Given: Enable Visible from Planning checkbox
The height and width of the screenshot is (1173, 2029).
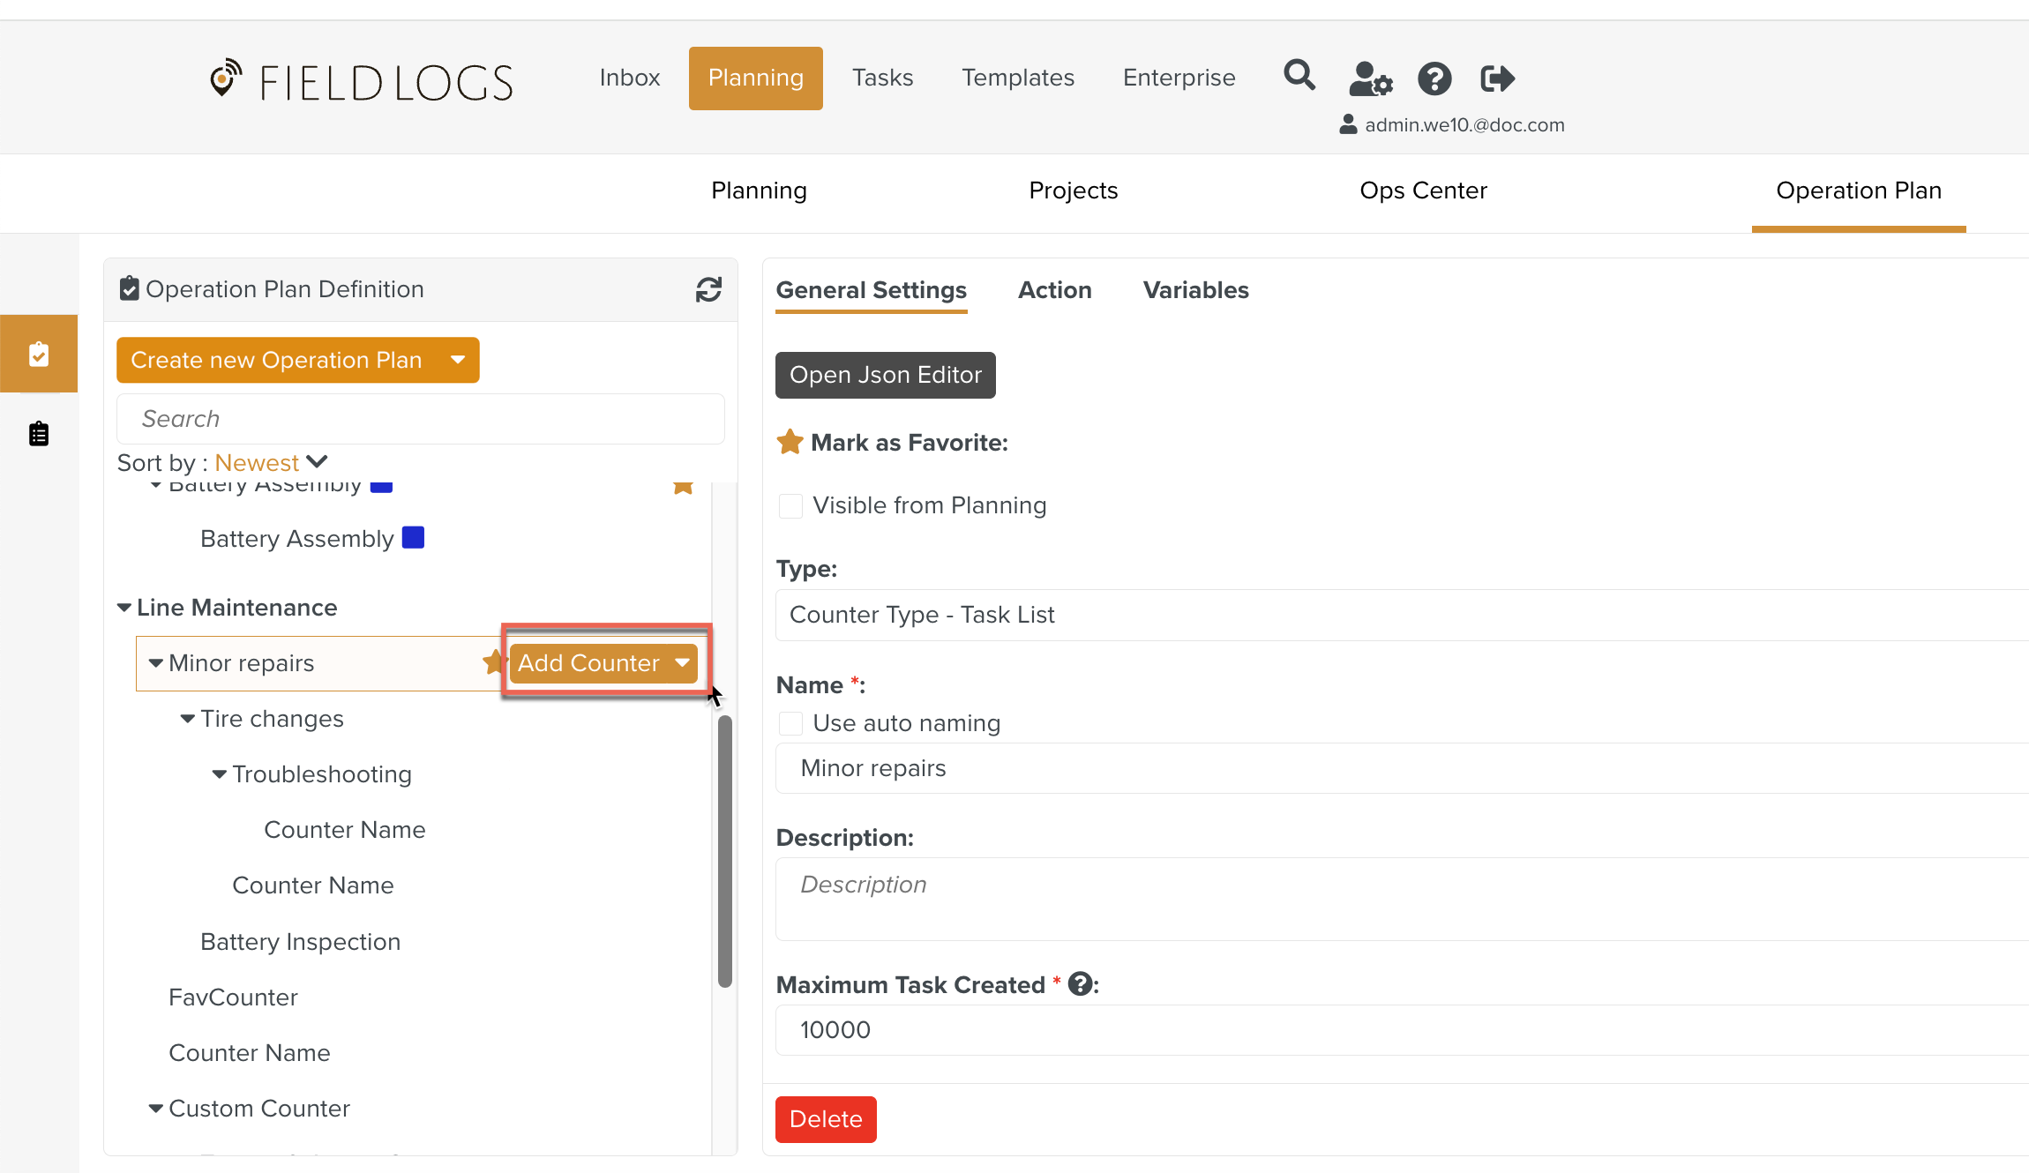Looking at the screenshot, I should 790,505.
